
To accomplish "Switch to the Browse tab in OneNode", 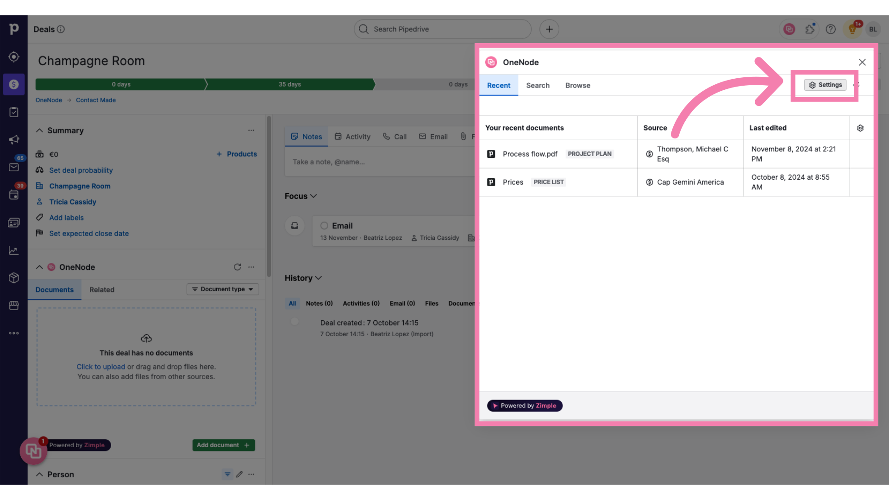I will click(x=577, y=85).
